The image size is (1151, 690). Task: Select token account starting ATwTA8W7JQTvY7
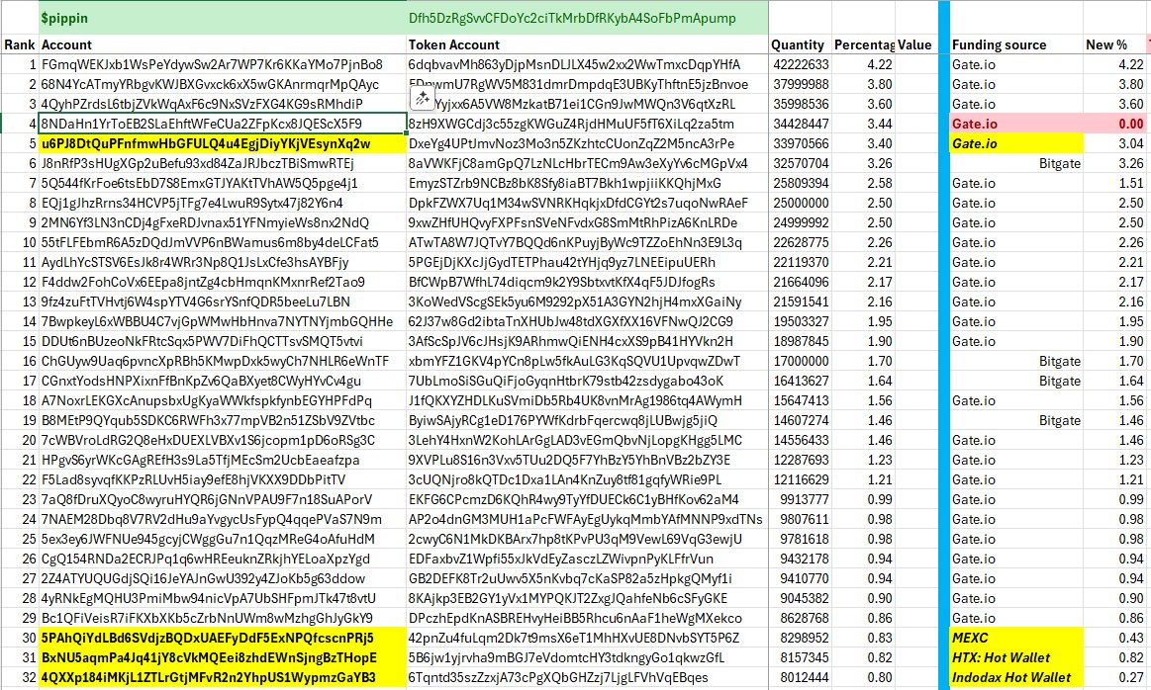(x=587, y=243)
